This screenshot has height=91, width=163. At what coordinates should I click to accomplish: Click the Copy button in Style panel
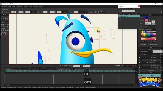pyautogui.click(x=142, y=42)
